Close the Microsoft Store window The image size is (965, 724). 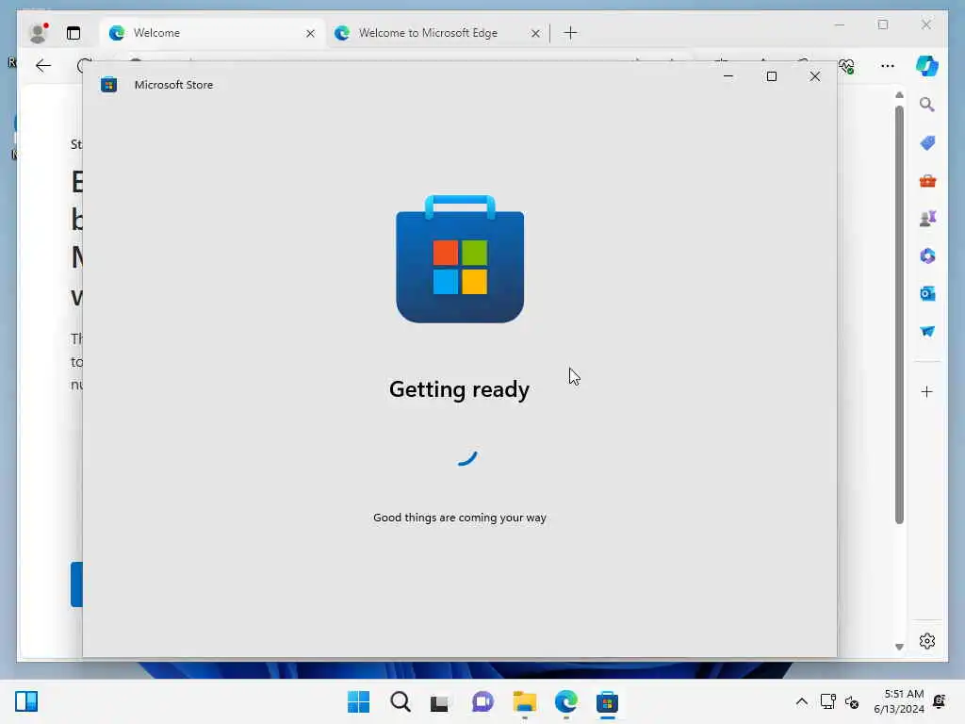pyautogui.click(x=815, y=76)
